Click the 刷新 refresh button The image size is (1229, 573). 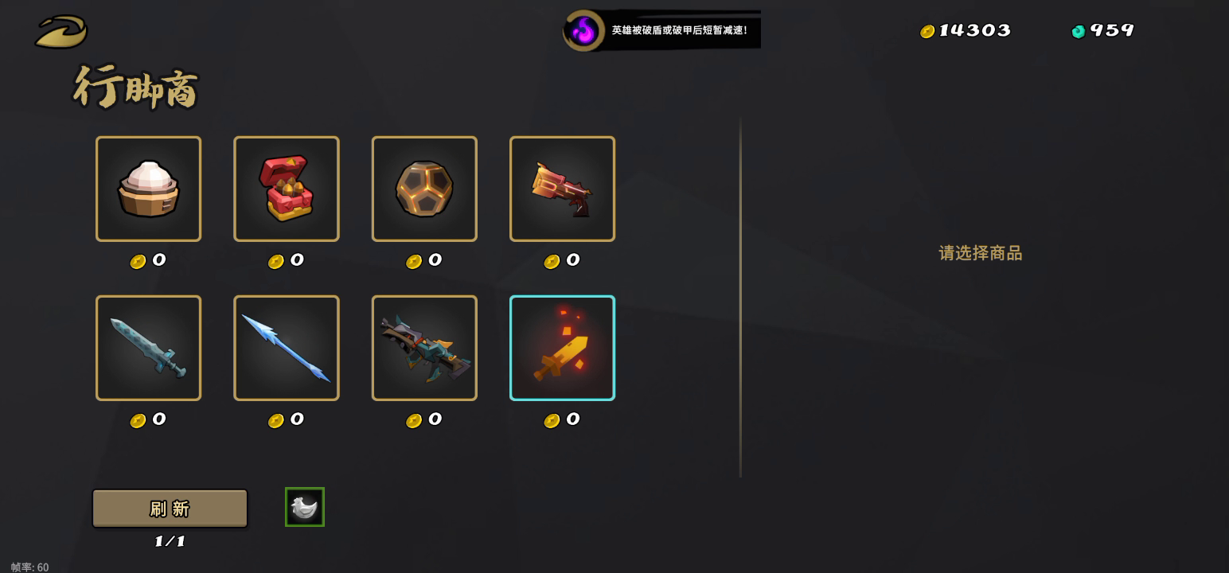[170, 509]
